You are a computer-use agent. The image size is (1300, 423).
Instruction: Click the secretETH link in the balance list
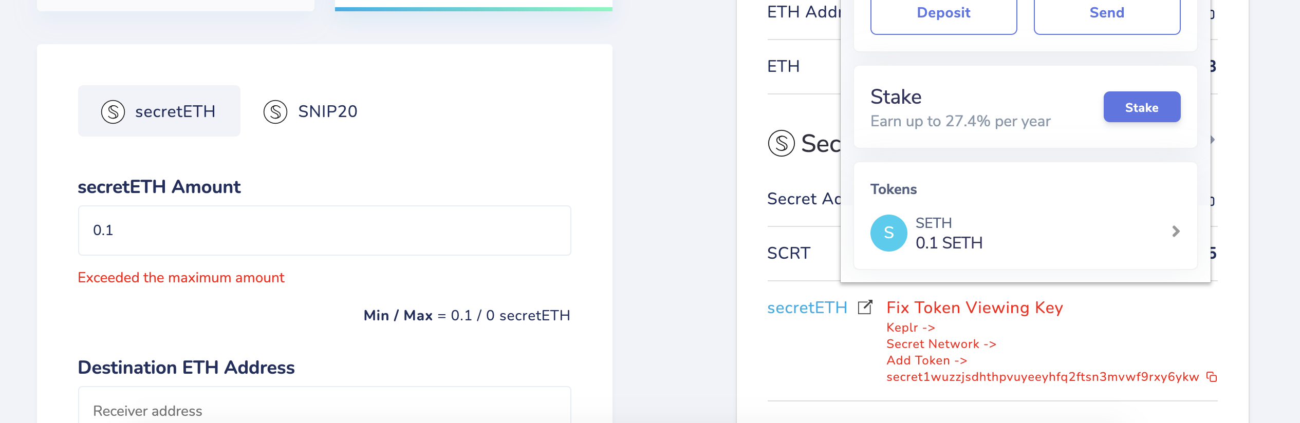[x=807, y=307]
